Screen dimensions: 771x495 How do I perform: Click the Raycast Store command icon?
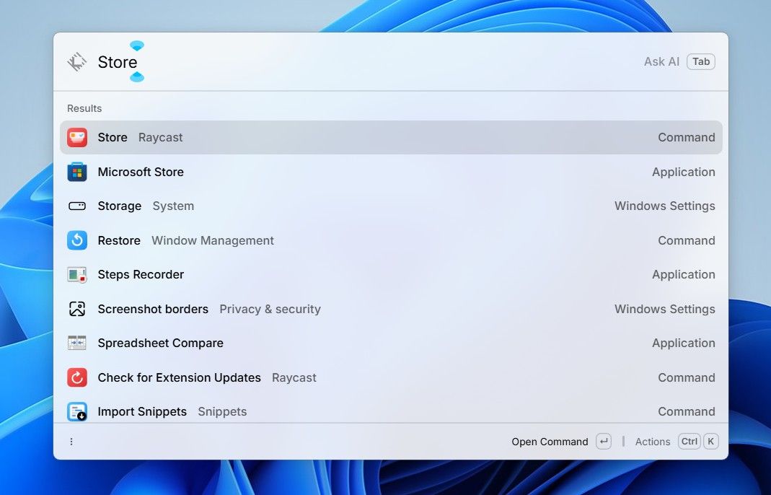[x=77, y=137]
